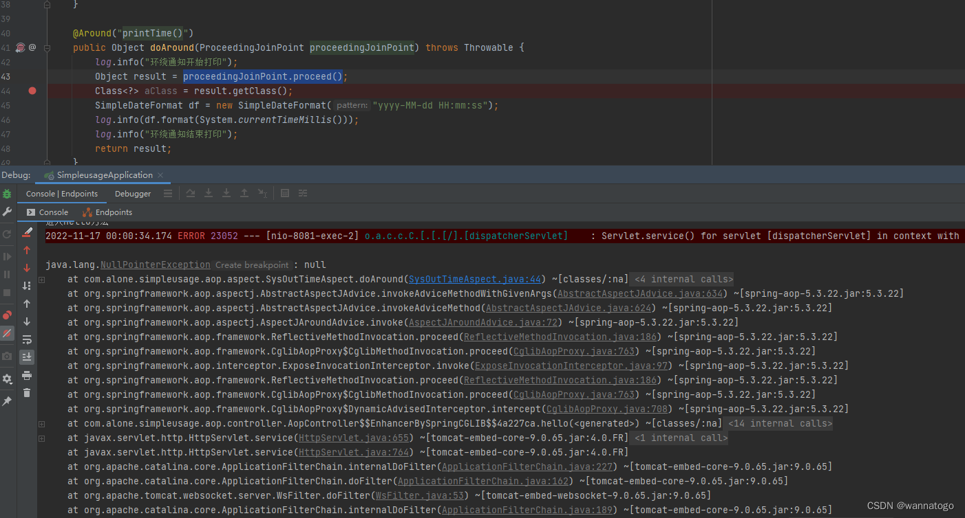Image resolution: width=965 pixels, height=518 pixels.
Task: Expand fold marker beside HttpServlet.java:655 trace line
Action: coord(42,438)
